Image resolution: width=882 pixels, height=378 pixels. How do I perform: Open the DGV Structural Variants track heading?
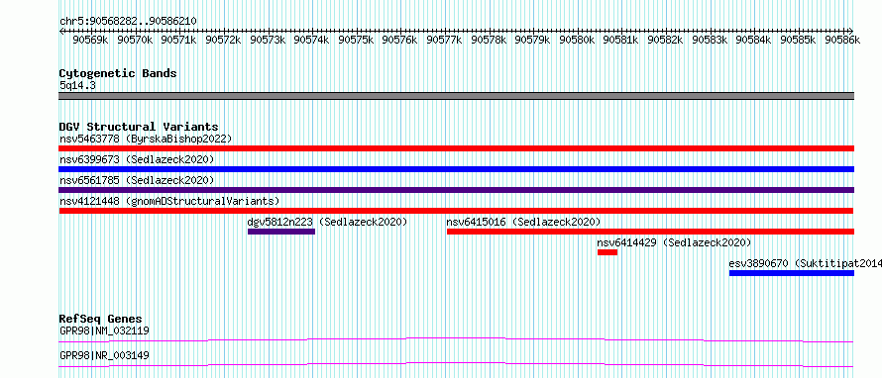click(x=139, y=127)
